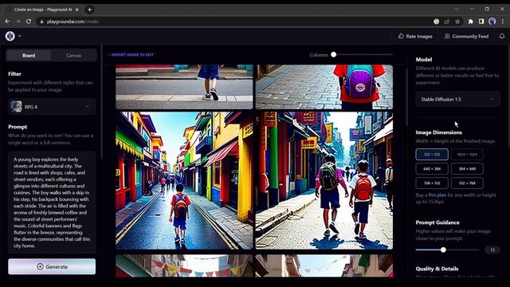The height and width of the screenshot is (287, 510).
Task: Click the Playground AI logo icon
Action: 10,36
